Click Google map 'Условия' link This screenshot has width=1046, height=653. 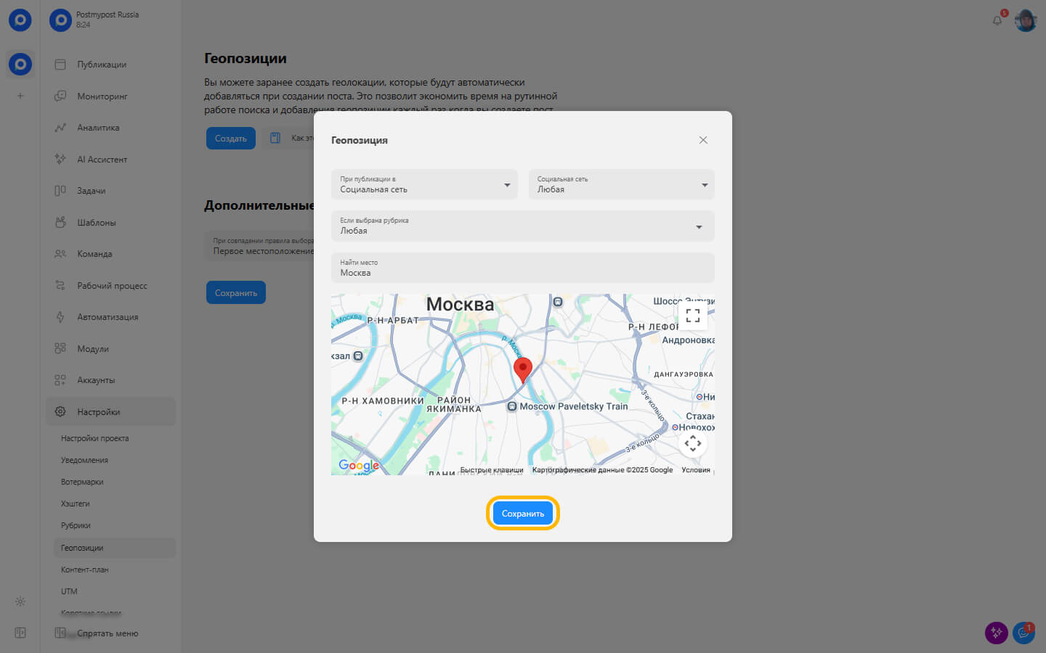695,470
